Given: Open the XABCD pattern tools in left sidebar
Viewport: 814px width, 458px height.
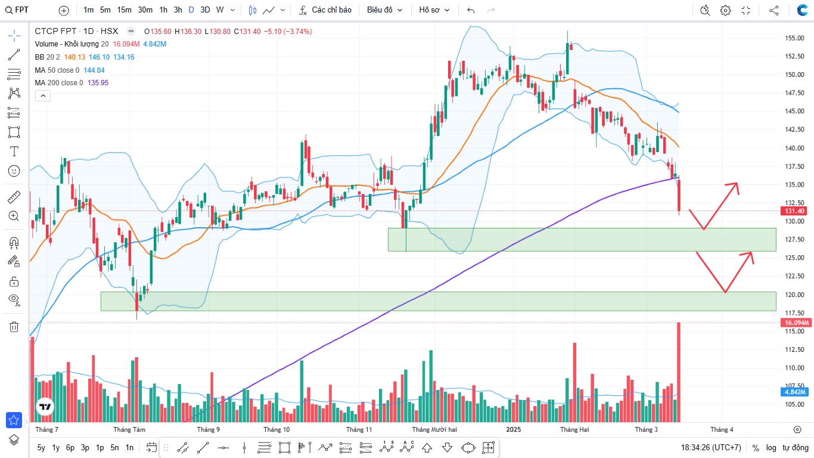Looking at the screenshot, I should pyautogui.click(x=14, y=94).
